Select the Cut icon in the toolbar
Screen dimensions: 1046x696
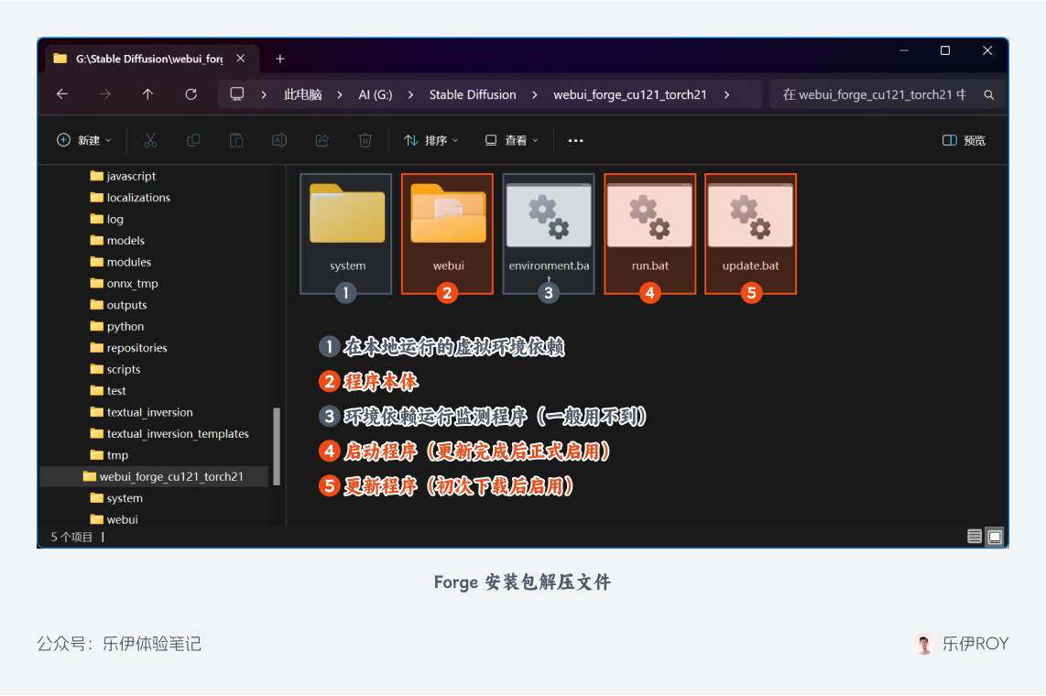149,140
